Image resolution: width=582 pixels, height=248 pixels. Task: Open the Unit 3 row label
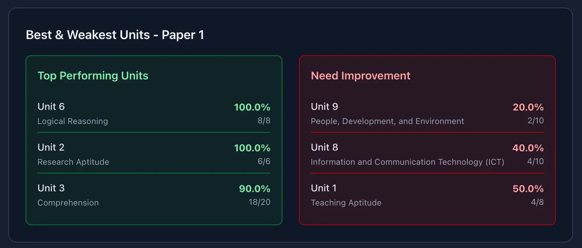pyautogui.click(x=51, y=188)
